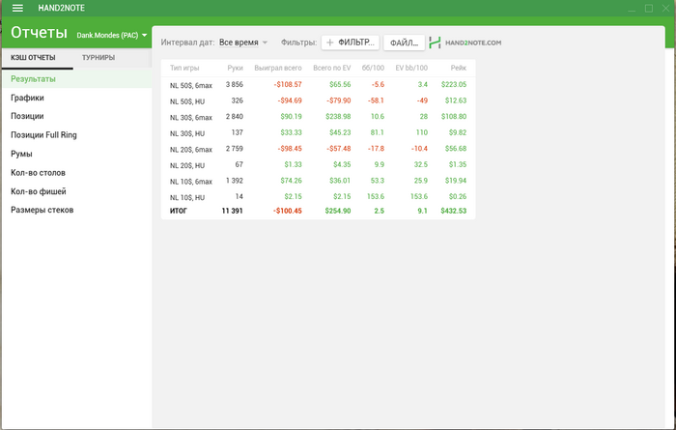The height and width of the screenshot is (430, 676).
Task: Click the $254.90 total EV value
Action: (x=338, y=211)
